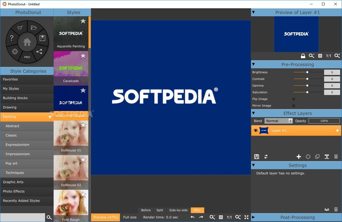This screenshot has height=222, width=342.
Task: Delete the layer using the Effect Layers trash icon
Action: pos(336,157)
